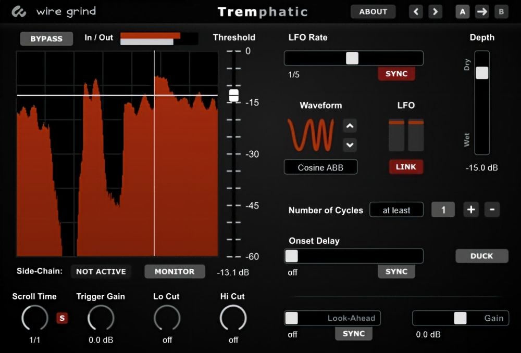
Task: Click the Look-Ahead slider handle
Action: tap(291, 318)
